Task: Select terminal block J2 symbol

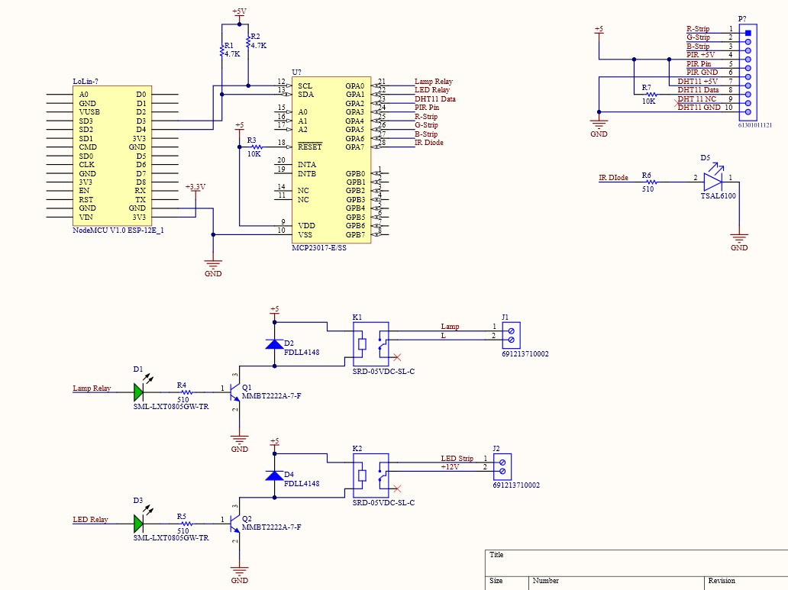Action: [502, 466]
